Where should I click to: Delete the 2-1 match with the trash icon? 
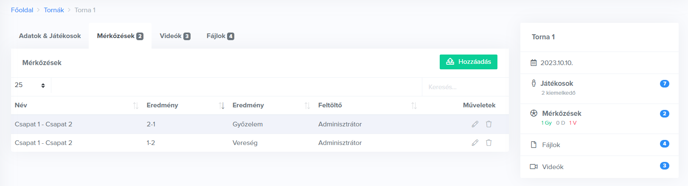[x=489, y=124]
